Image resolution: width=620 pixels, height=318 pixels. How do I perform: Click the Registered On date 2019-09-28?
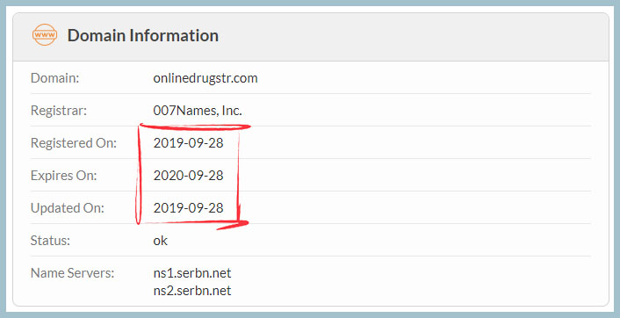click(x=188, y=143)
